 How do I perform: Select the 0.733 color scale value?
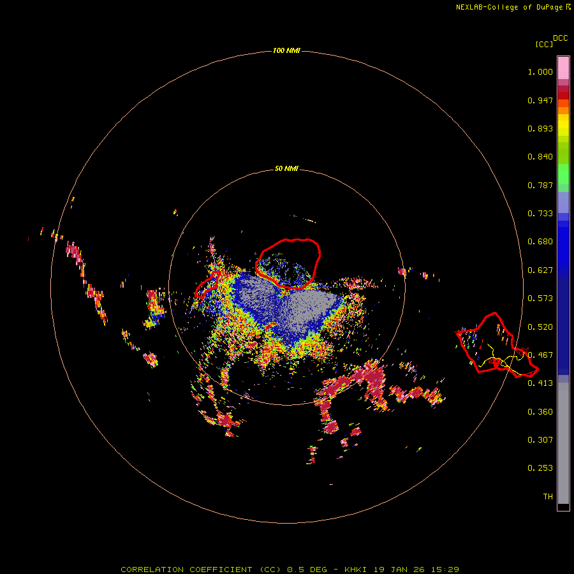pos(540,214)
